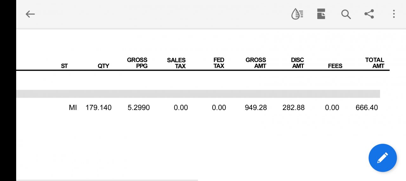Select the GROSS PPG header text

(137, 63)
